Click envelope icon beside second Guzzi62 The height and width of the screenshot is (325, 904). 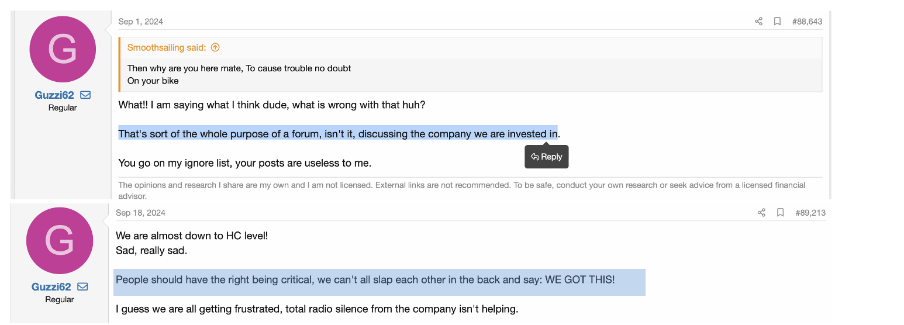point(82,287)
